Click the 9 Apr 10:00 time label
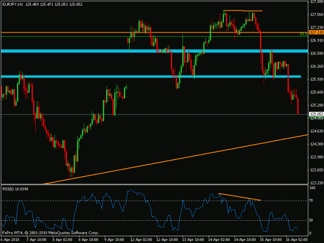324x243 pixels. coord(114,240)
